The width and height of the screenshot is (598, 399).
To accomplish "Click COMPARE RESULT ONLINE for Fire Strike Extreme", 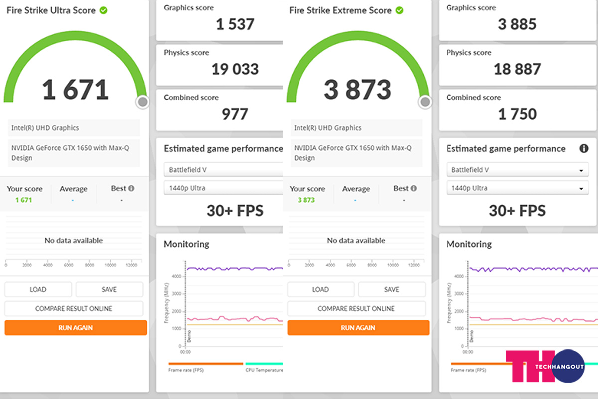I will 356,308.
